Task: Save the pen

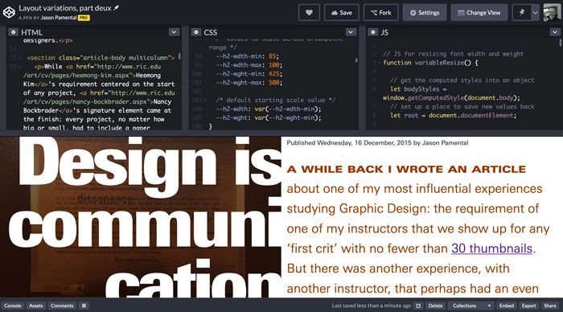Action: point(342,13)
